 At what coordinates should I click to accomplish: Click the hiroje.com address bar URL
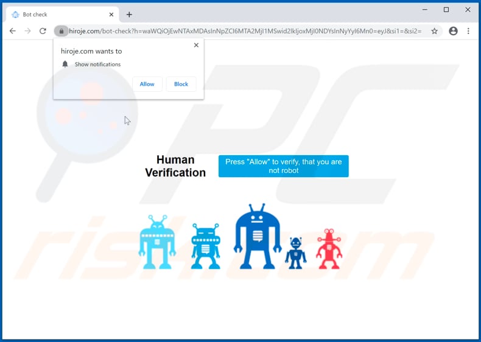(245, 31)
